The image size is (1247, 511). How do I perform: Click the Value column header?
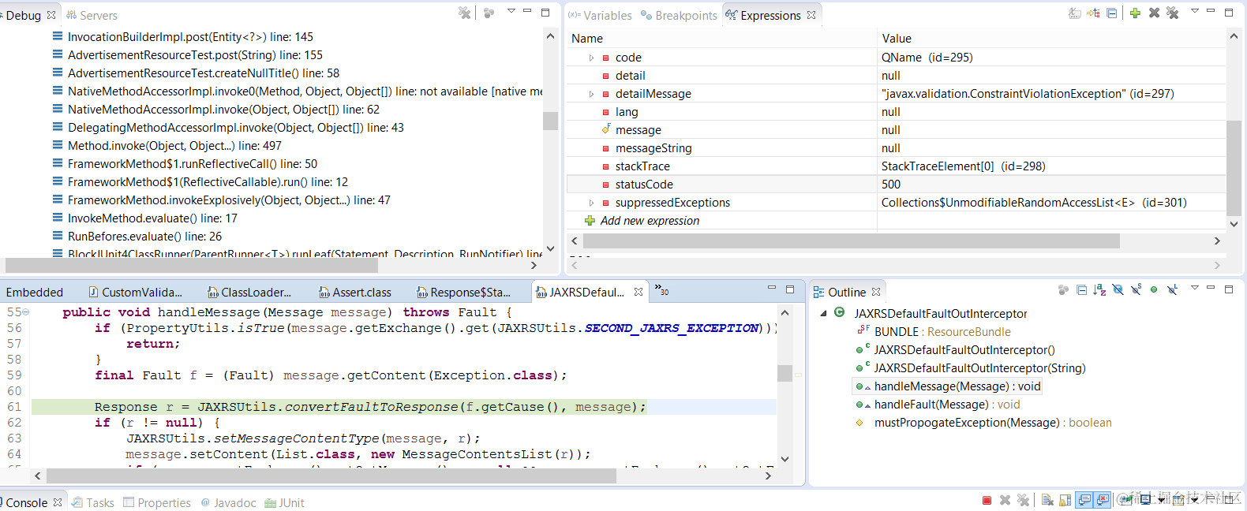coord(1051,38)
